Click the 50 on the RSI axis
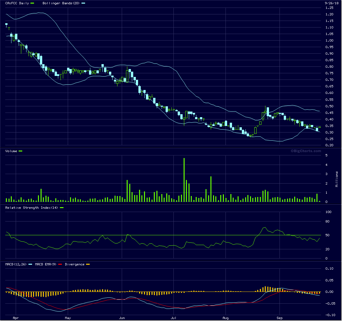Image resolution: width=342 pixels, height=321 pixels. click(x=327, y=235)
